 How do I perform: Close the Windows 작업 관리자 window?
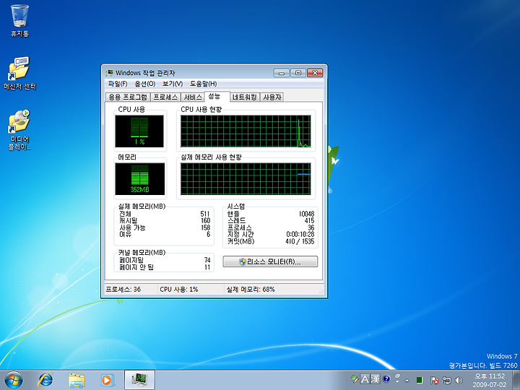315,73
